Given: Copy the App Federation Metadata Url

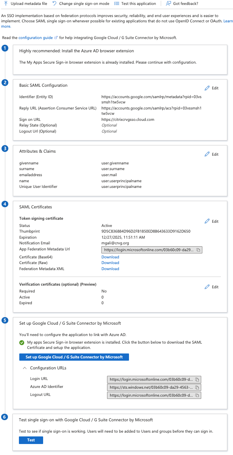Looking at the screenshot, I should point(198,250).
